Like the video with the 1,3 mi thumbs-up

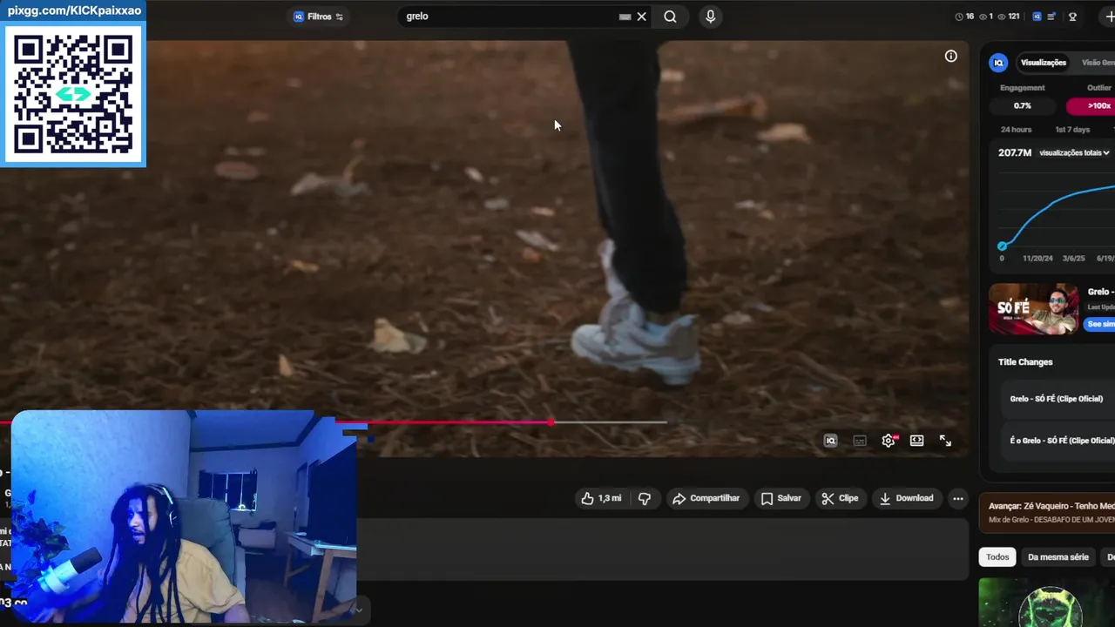click(x=601, y=498)
